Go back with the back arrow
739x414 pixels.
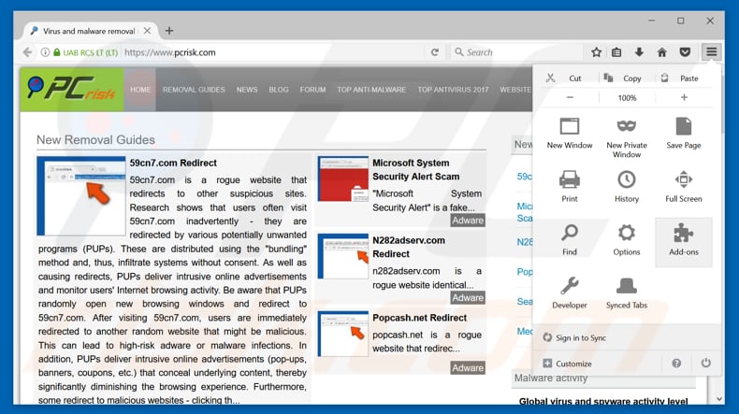click(x=27, y=52)
